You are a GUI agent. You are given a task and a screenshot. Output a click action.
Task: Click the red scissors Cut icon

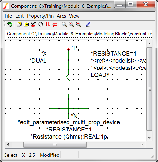coord(33,24)
